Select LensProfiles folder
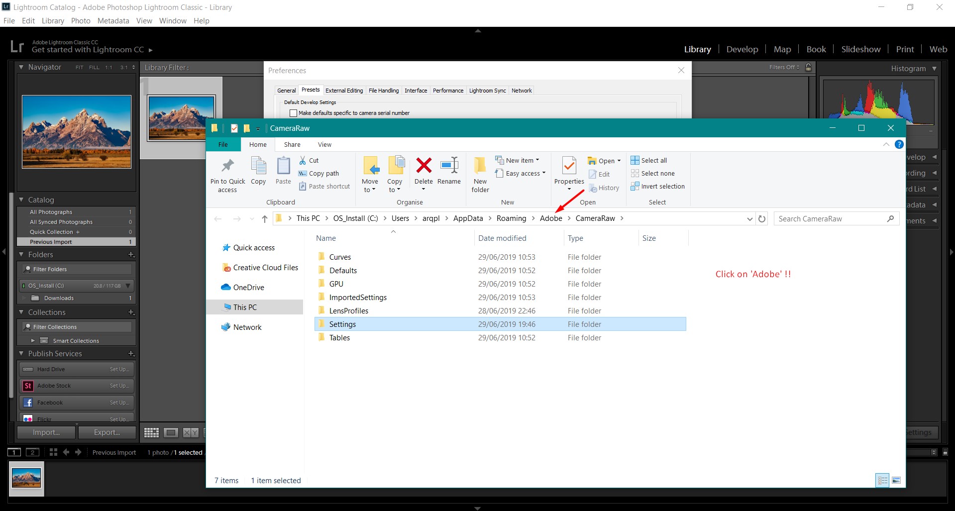The width and height of the screenshot is (955, 511). [x=348, y=310]
